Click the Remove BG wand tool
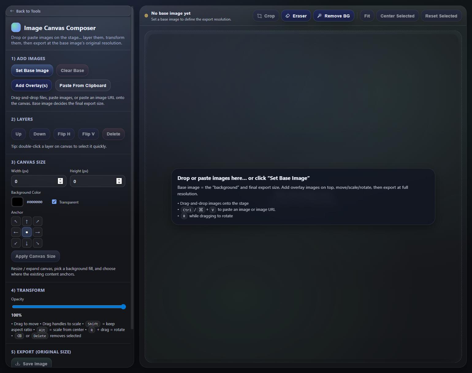The height and width of the screenshot is (373, 472). [x=333, y=16]
